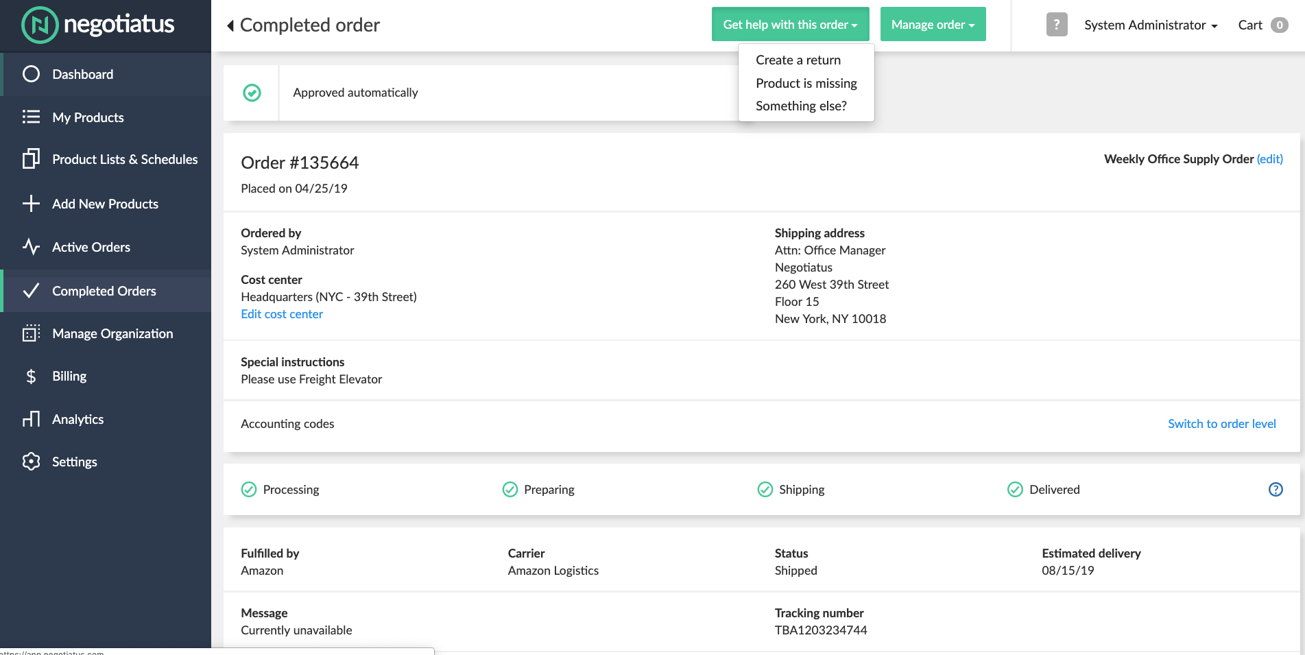This screenshot has width=1305, height=655.
Task: Click the Billing dollar sign icon
Action: pyautogui.click(x=31, y=377)
